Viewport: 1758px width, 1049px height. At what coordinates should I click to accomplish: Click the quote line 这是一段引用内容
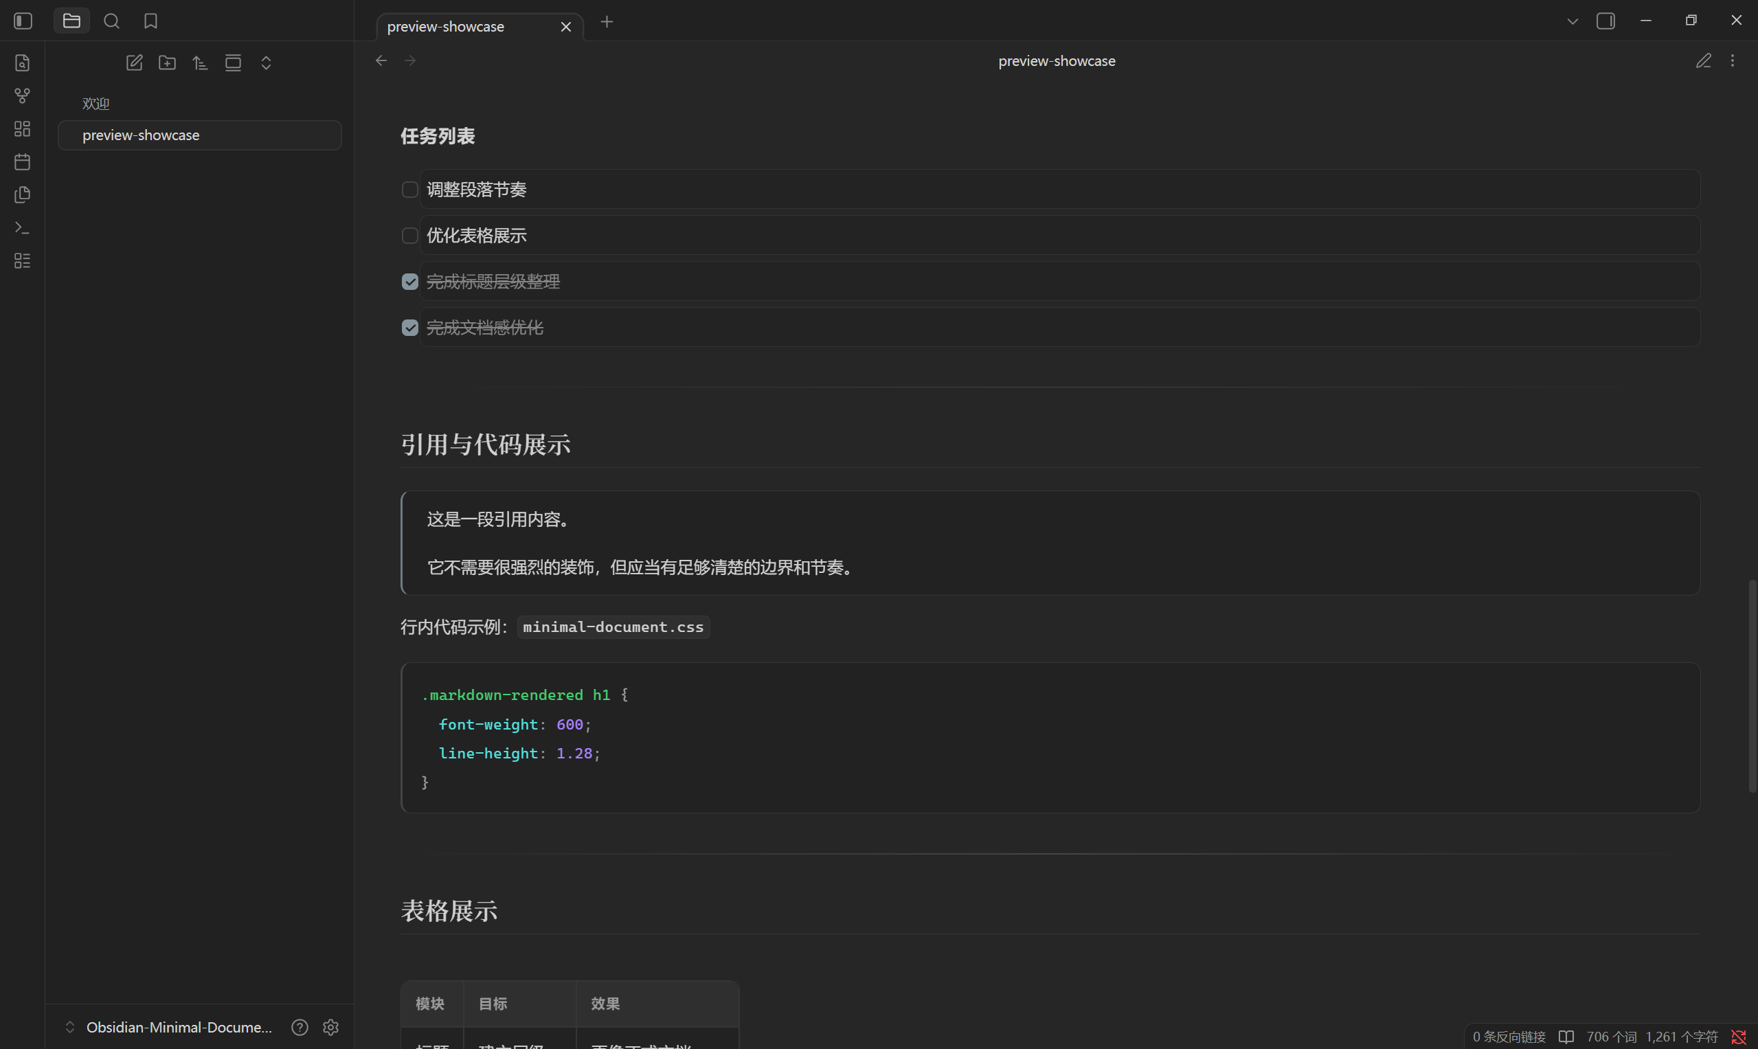[498, 519]
